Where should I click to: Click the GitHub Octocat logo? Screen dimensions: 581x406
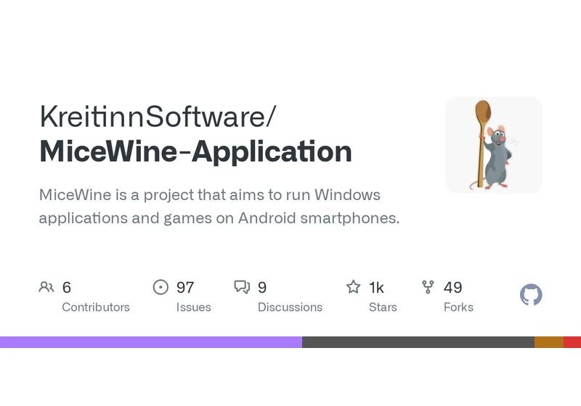(x=531, y=294)
